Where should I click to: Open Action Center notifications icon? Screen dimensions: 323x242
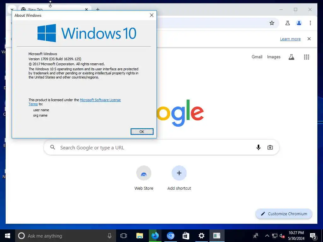313,236
